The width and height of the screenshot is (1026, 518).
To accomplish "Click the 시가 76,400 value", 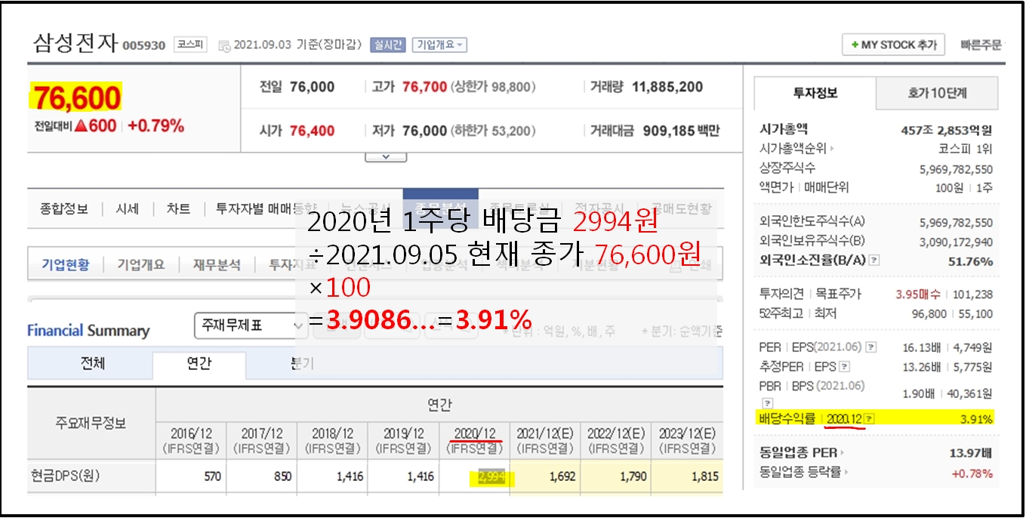I will 312,131.
